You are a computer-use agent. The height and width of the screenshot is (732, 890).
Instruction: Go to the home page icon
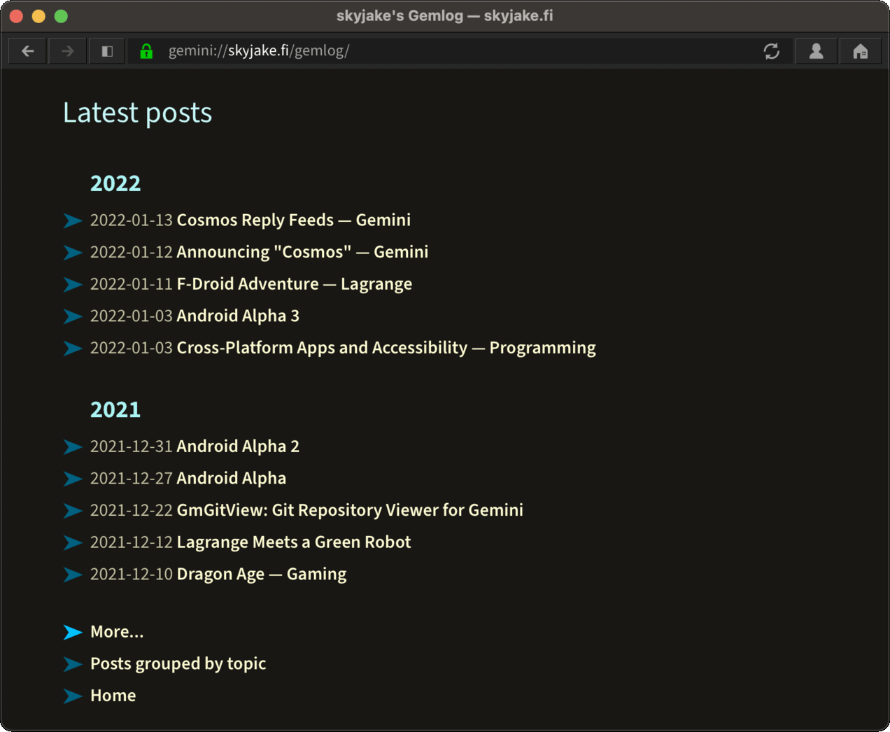click(861, 51)
